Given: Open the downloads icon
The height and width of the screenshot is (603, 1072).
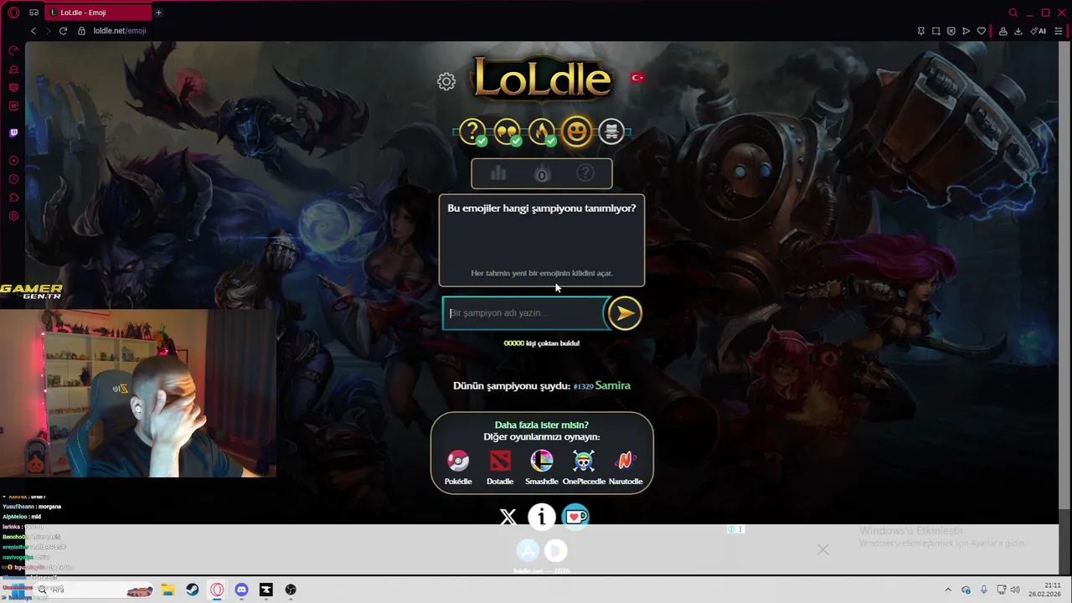Looking at the screenshot, I should [1018, 31].
